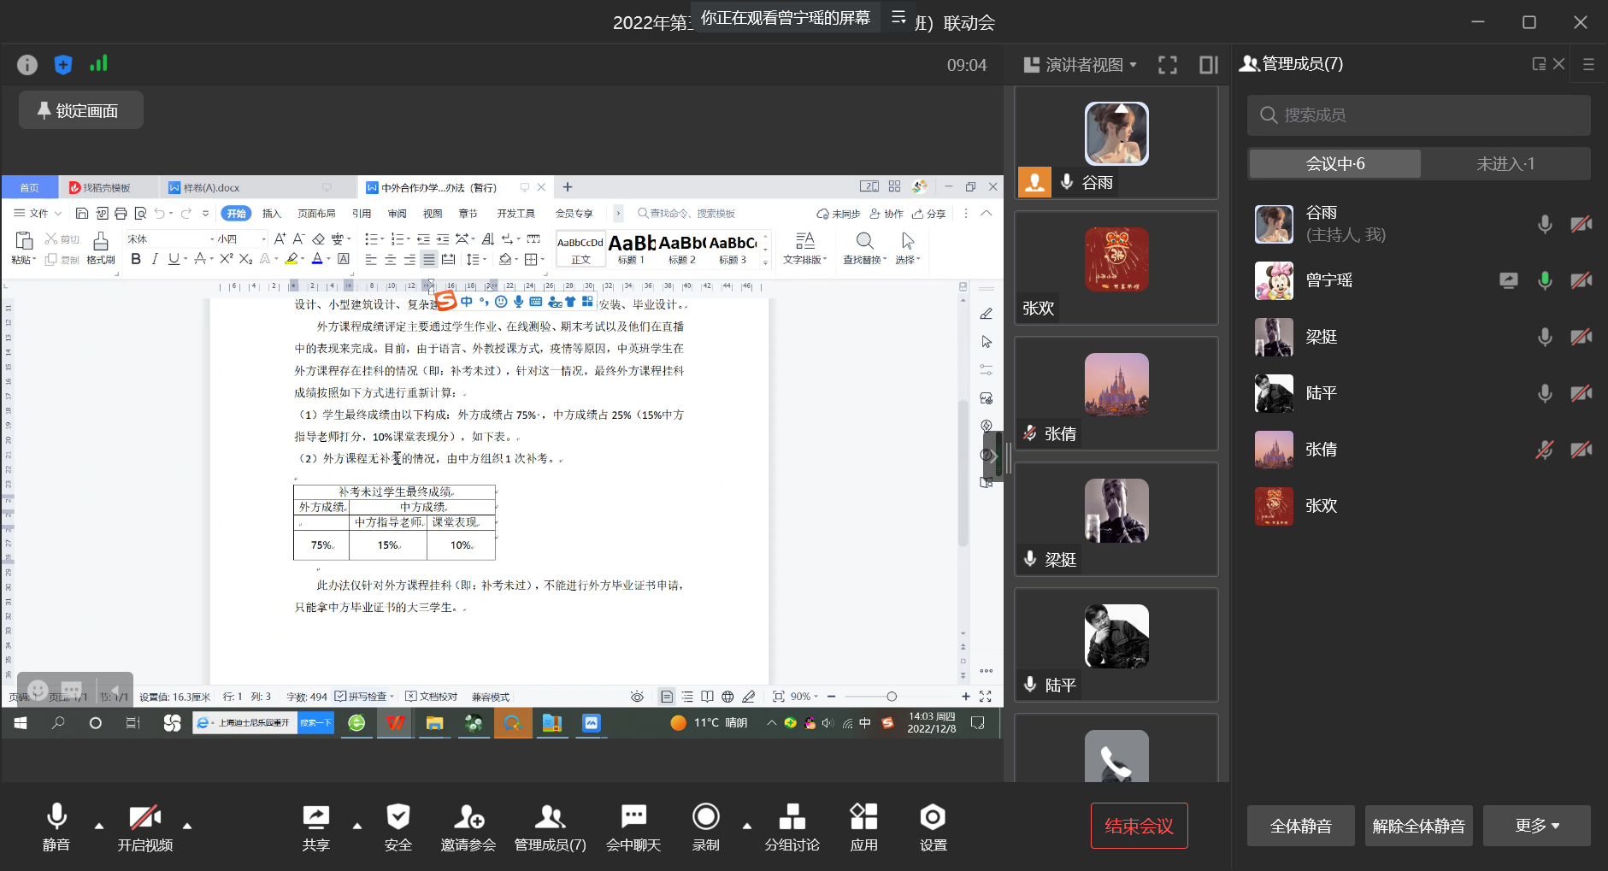This screenshot has height=871, width=1608.
Task: Click the File Explorer icon in shared taskbar
Action: point(434,723)
